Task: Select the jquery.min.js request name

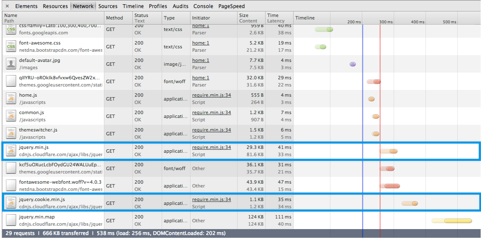Action: coord(34,147)
